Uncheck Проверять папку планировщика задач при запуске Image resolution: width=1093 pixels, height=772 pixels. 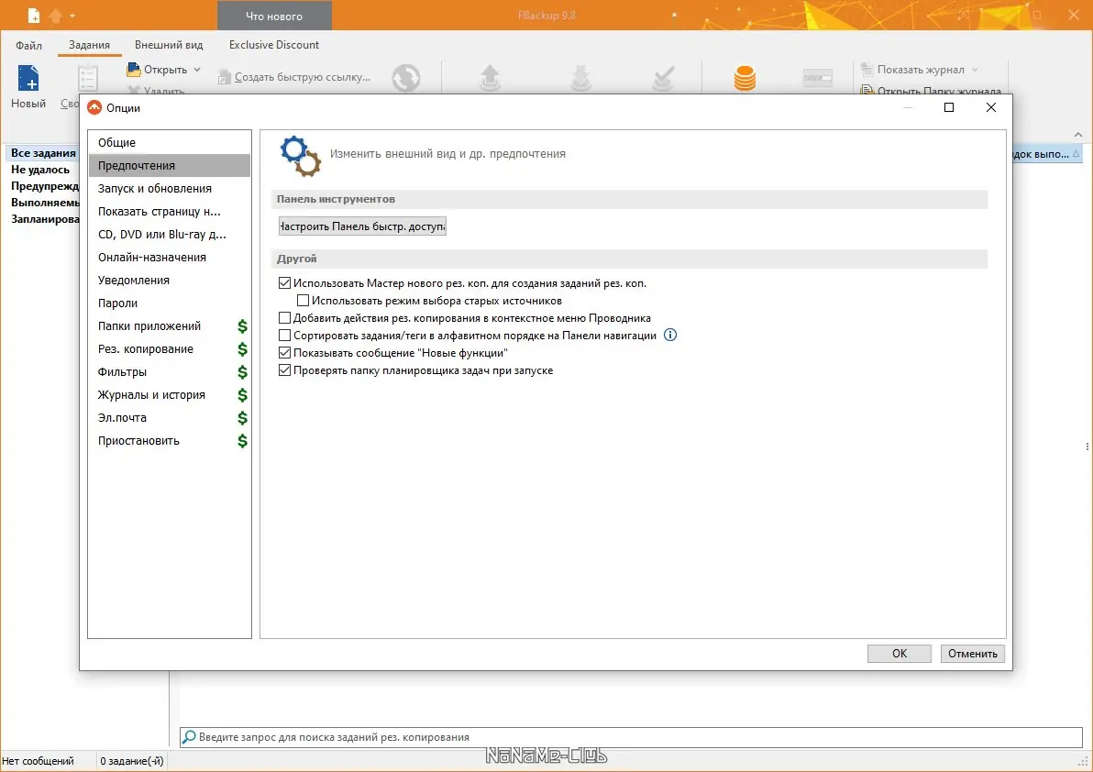pyautogui.click(x=284, y=370)
